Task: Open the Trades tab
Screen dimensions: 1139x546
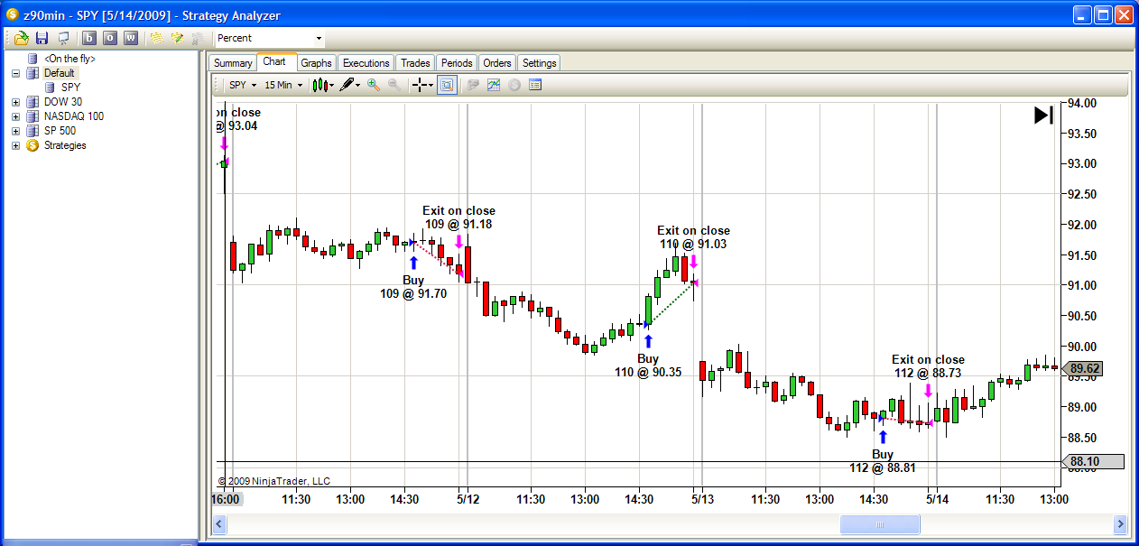Action: pyautogui.click(x=415, y=63)
